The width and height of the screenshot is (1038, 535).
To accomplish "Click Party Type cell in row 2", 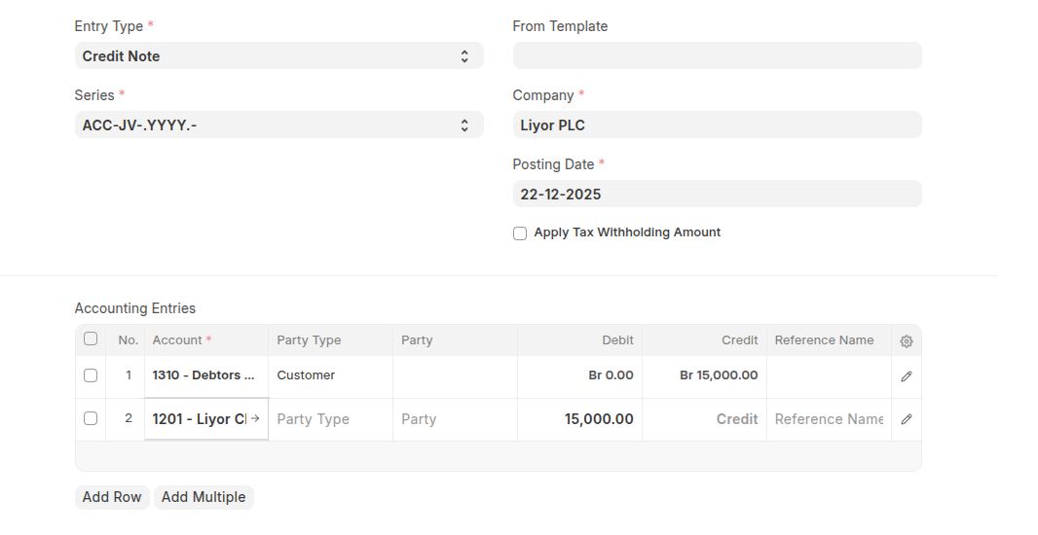I will click(x=330, y=419).
